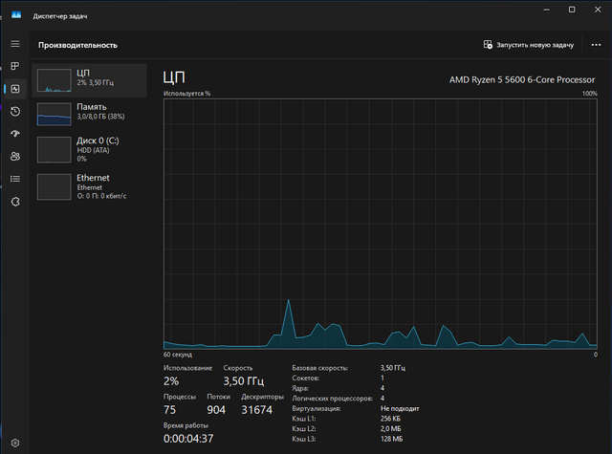Screen dimensions: 612x454
Task: Select the Performance page icon
Action: click(x=15, y=89)
